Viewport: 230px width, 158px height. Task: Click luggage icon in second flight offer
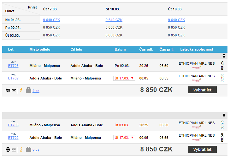pos(29,150)
